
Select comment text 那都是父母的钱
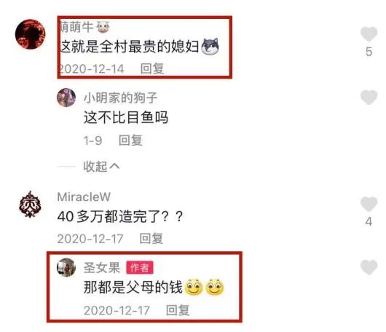click(133, 287)
